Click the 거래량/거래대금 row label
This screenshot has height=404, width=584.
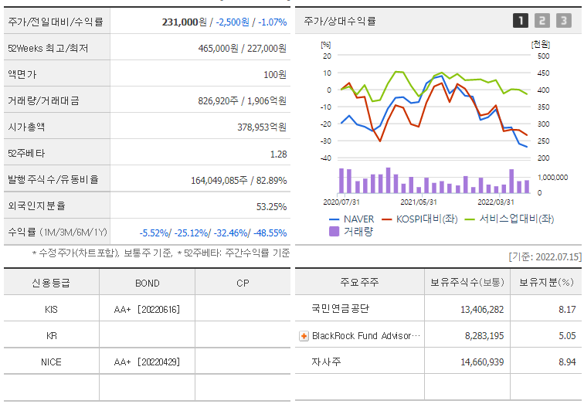click(x=43, y=101)
